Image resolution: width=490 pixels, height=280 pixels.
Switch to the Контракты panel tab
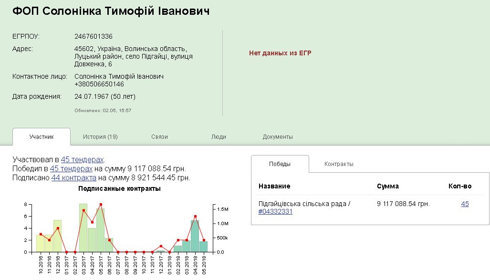coord(339,164)
